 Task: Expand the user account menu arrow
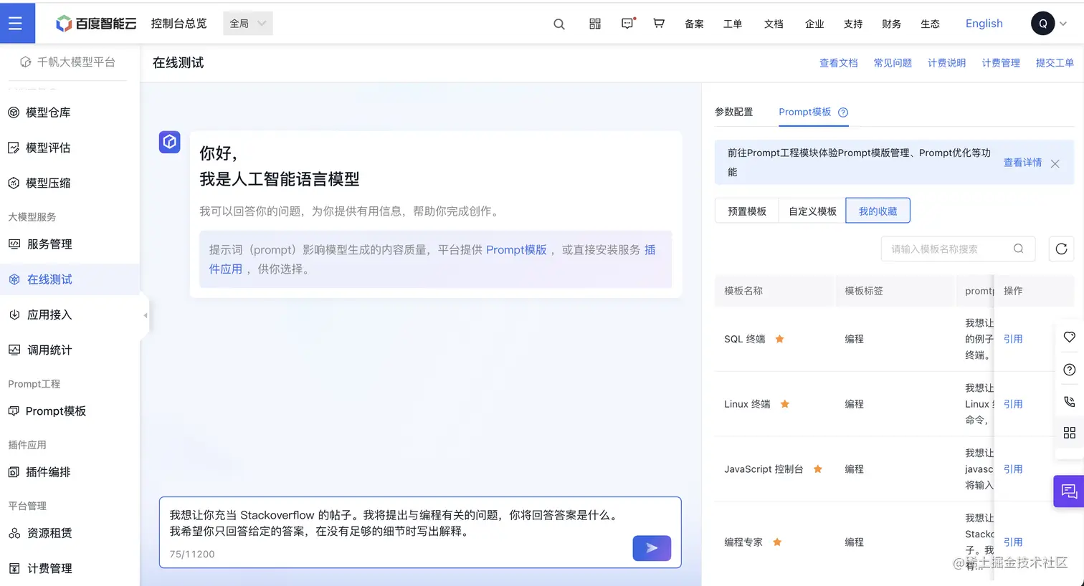[1063, 24]
